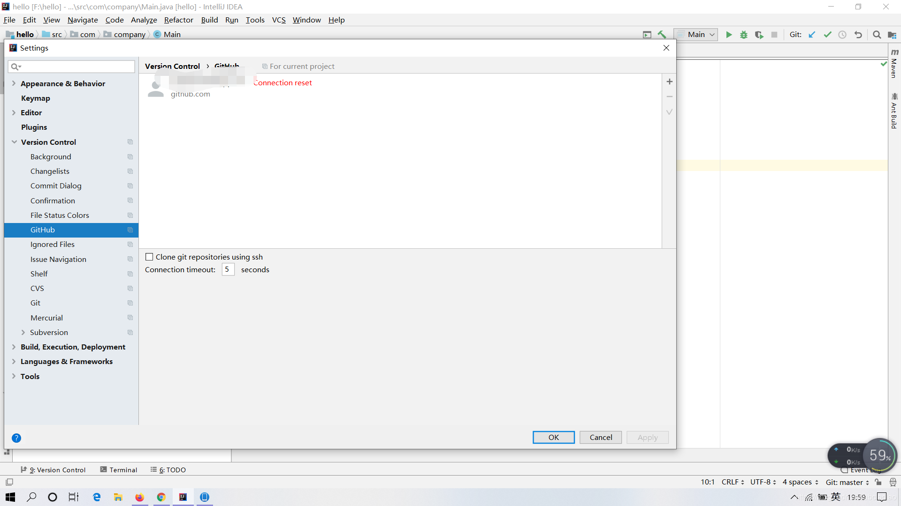Click the Run green play icon
901x506 pixels.
(x=729, y=35)
